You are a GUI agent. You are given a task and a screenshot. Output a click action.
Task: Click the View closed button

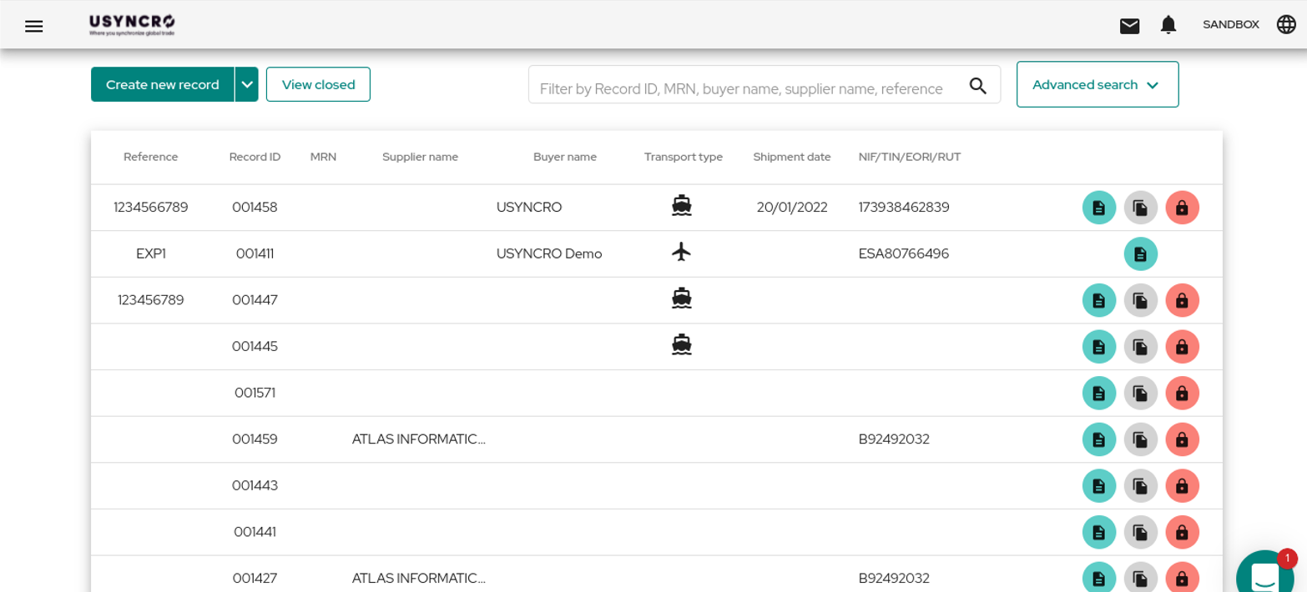pyautogui.click(x=318, y=84)
